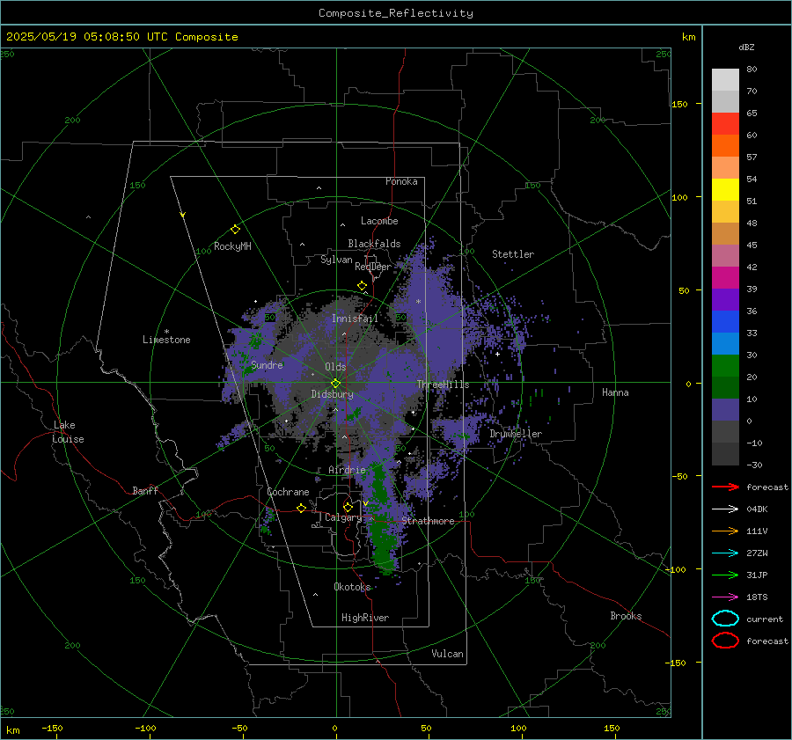
Task: Click the red forecast ellipse symbol
Action: (x=725, y=641)
